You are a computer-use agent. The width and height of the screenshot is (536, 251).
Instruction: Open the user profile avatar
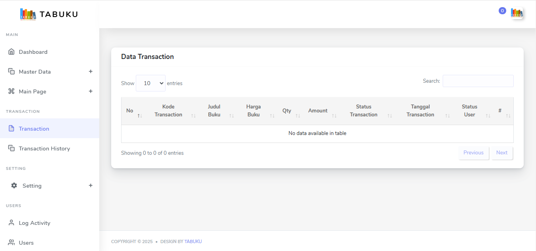coord(517,13)
